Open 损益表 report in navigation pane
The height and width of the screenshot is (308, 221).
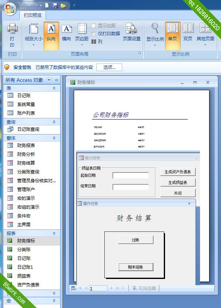[x=24, y=276]
